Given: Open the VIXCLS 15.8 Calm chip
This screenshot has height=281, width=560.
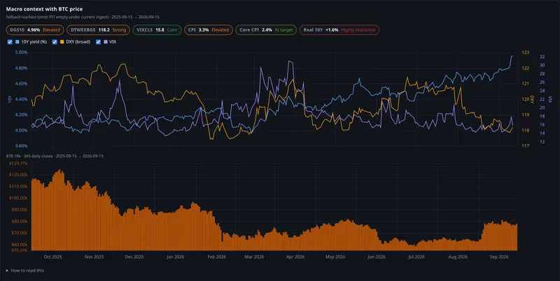Looking at the screenshot, I should click(x=157, y=30).
